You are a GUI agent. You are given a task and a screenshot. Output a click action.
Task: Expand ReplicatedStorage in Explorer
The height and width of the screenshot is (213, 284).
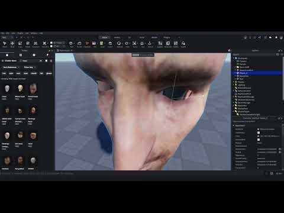coord(234,96)
